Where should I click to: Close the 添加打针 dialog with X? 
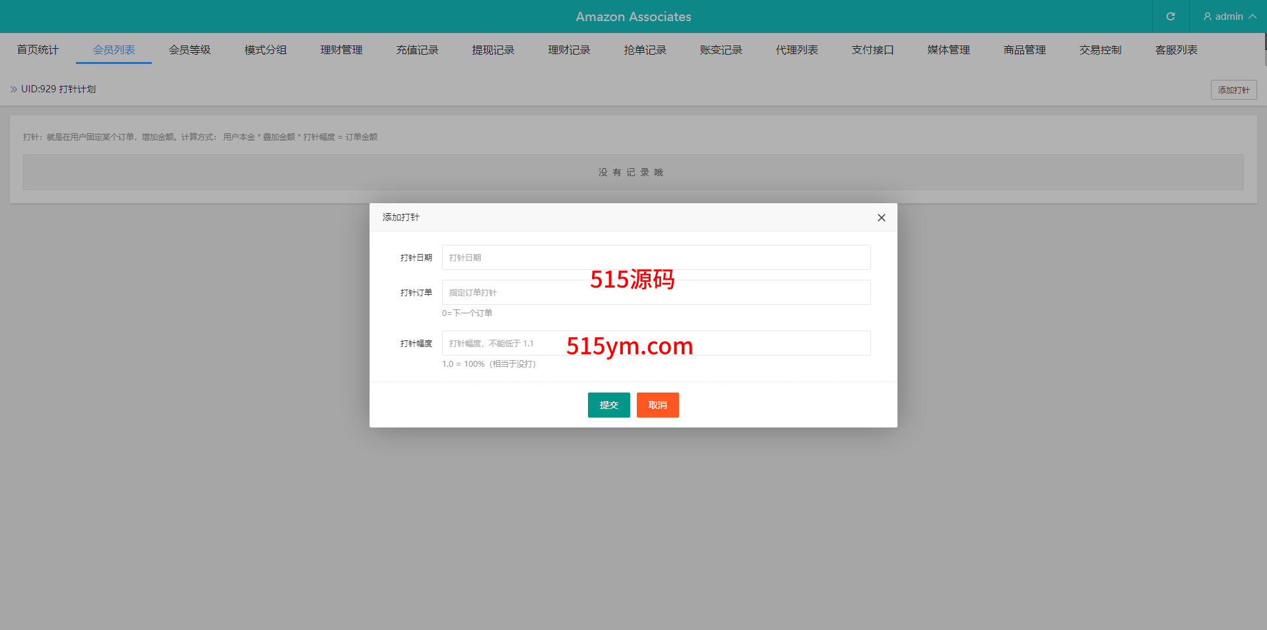881,218
